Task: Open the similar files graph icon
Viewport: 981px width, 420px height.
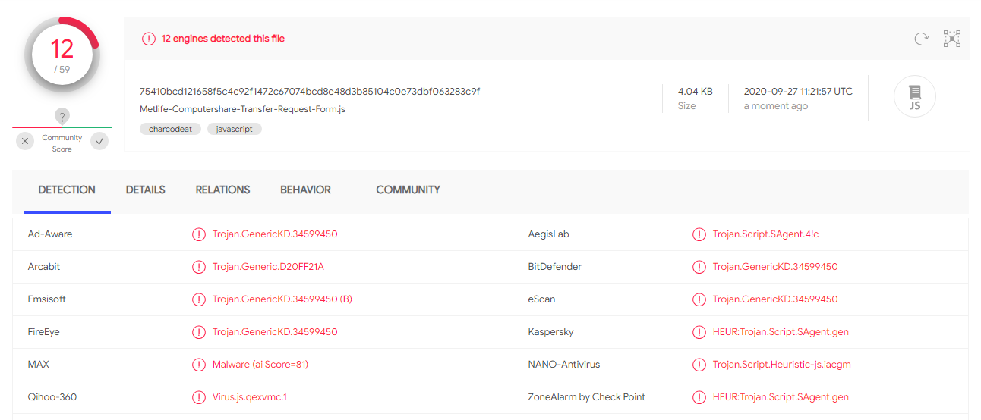Action: [x=951, y=39]
